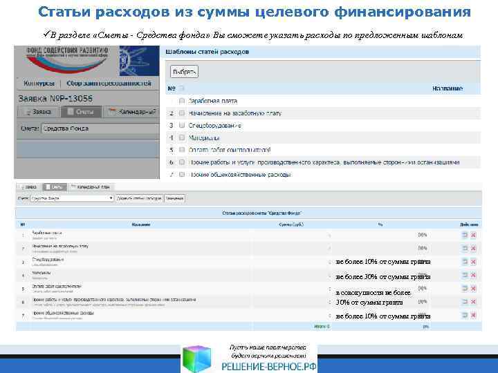Edit the Заработная плата expense table row
The width and height of the screenshot is (498, 373).
pos(465,235)
